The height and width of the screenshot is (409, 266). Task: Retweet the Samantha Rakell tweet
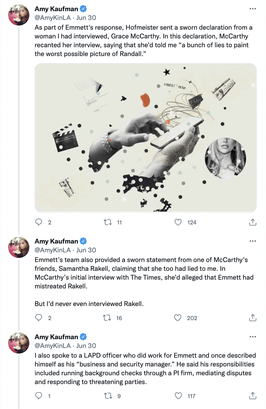point(107,318)
